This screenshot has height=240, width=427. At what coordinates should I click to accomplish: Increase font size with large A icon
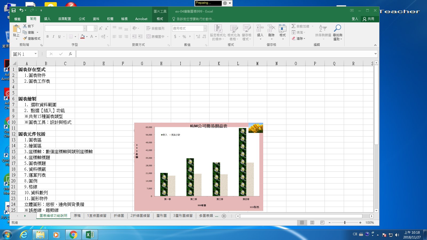[101, 28]
